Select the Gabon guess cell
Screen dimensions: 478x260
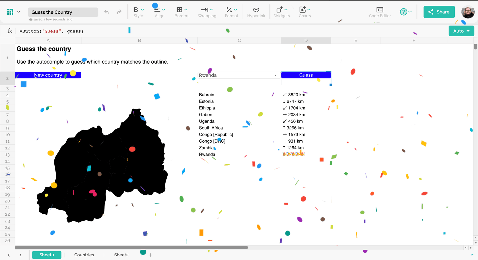click(239, 115)
